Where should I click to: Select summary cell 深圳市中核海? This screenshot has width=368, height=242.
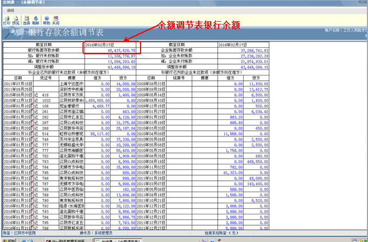click(72, 90)
